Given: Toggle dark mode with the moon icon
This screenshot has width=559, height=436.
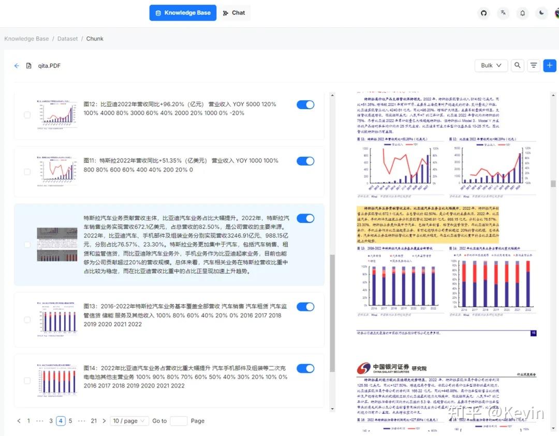Looking at the screenshot, I should [x=542, y=13].
